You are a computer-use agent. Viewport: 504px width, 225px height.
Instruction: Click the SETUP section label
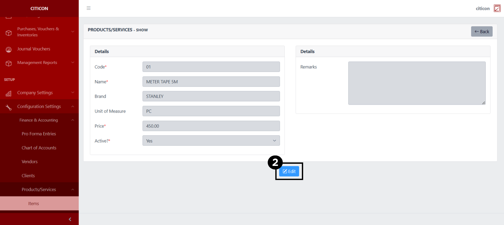tap(9, 80)
